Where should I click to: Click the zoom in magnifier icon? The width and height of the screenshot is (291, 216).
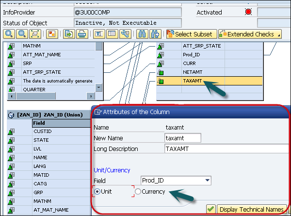tap(9, 34)
